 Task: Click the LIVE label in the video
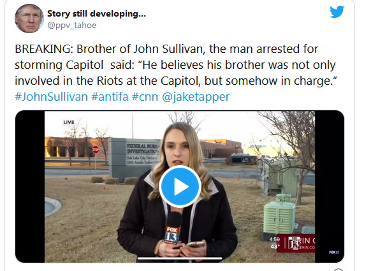pos(69,122)
